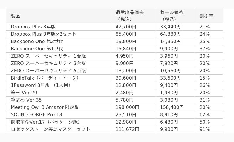Click the BirdieTalk product cell
This screenshot has width=234, height=142.
pyautogui.click(x=58, y=78)
